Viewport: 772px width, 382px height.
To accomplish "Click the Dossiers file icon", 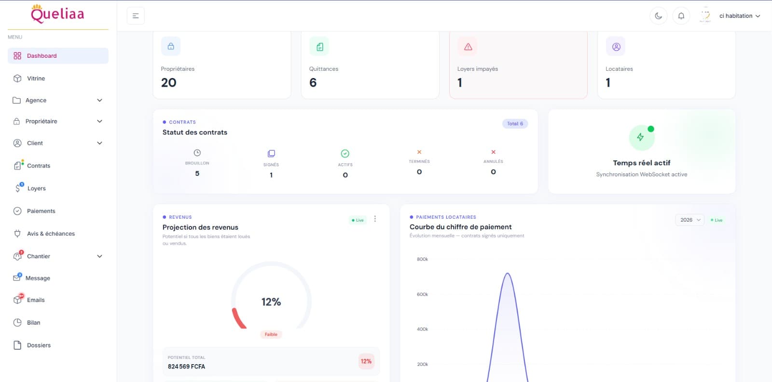I will pos(17,345).
